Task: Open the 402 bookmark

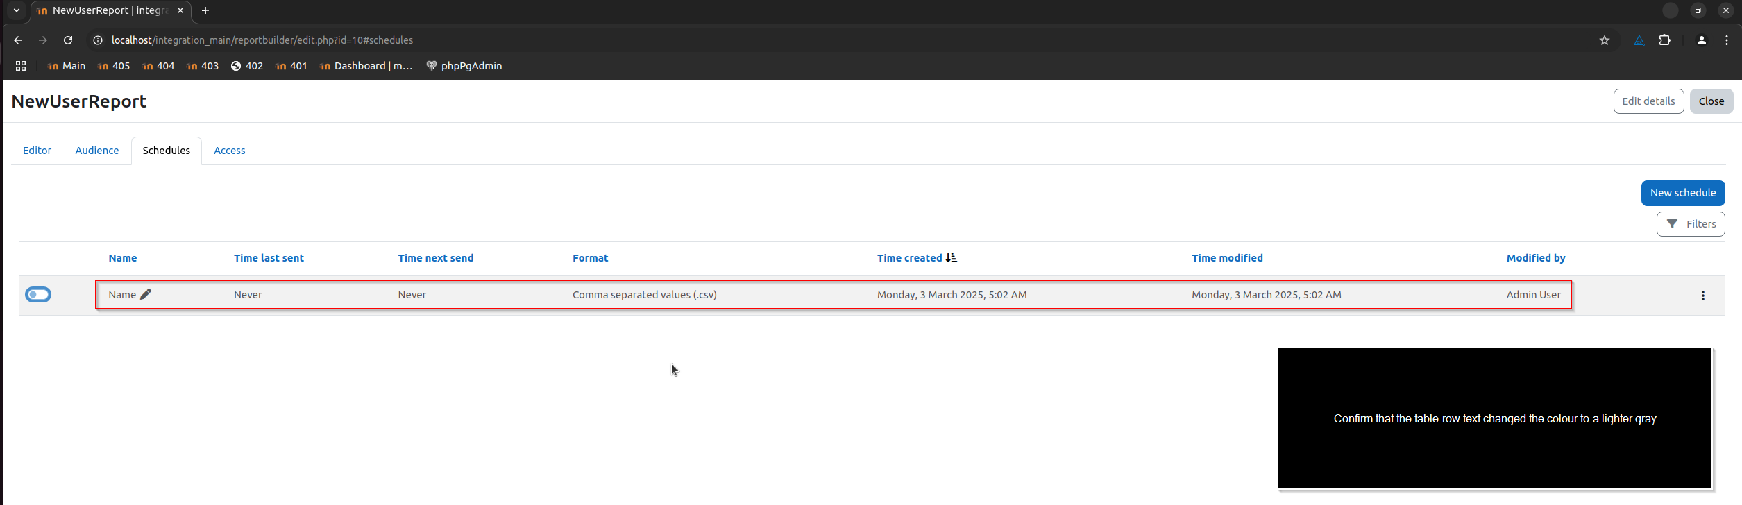Action: click(247, 66)
